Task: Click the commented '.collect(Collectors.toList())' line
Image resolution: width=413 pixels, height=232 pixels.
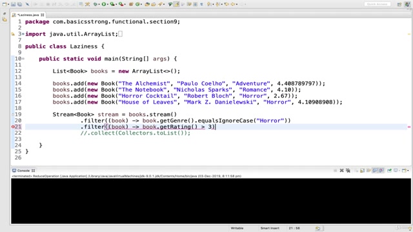Action: click(136, 133)
